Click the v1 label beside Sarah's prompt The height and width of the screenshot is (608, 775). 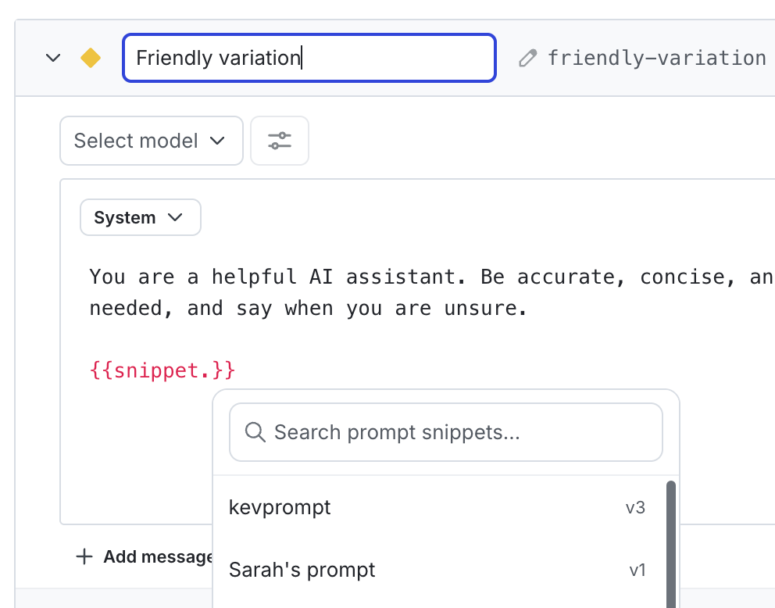638,569
